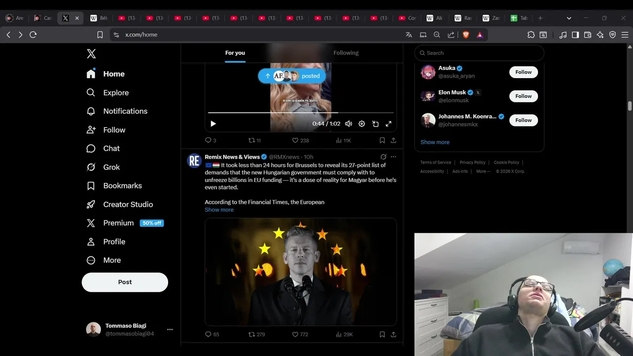Follow Johannes M. Koenraadt

pyautogui.click(x=523, y=120)
